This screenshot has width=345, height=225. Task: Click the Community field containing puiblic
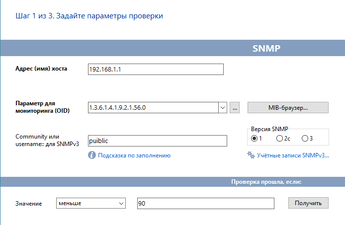point(158,141)
